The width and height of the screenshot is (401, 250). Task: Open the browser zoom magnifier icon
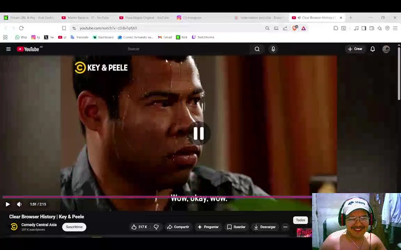click(267, 28)
